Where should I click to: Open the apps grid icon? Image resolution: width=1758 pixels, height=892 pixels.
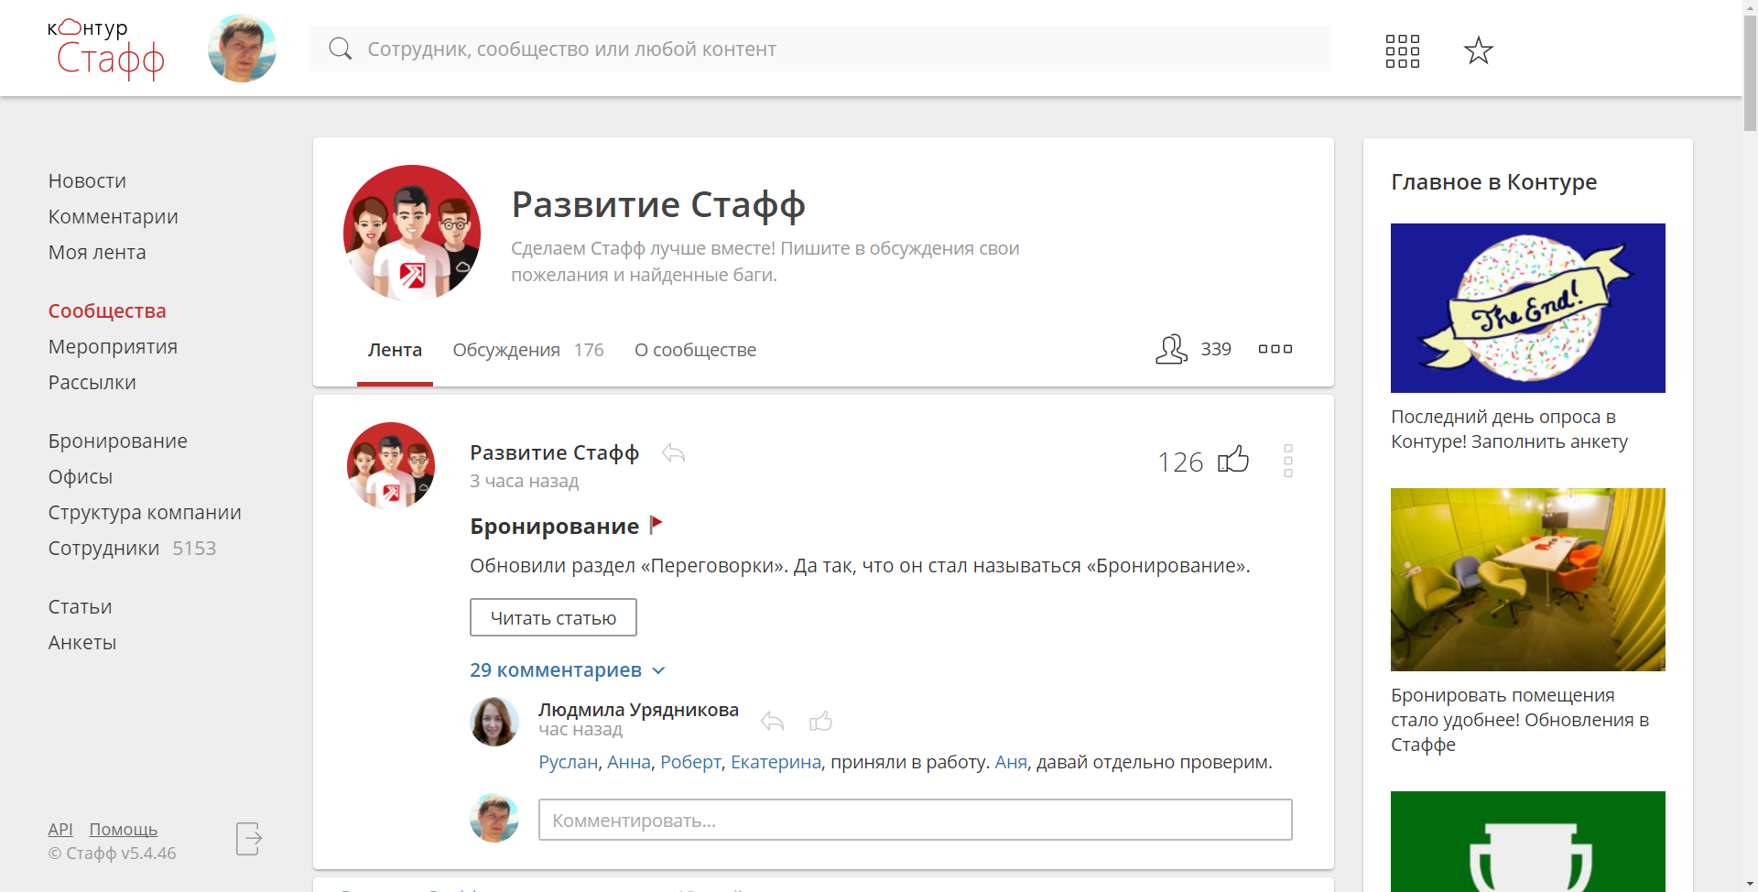pos(1402,51)
